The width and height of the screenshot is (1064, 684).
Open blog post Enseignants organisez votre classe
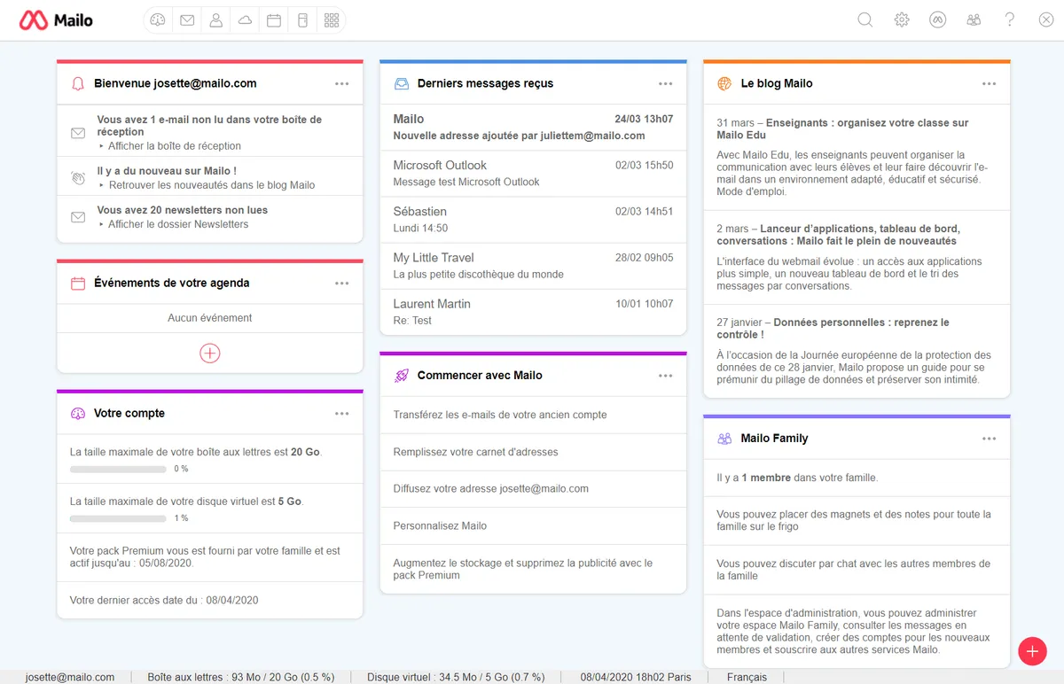[x=842, y=129]
